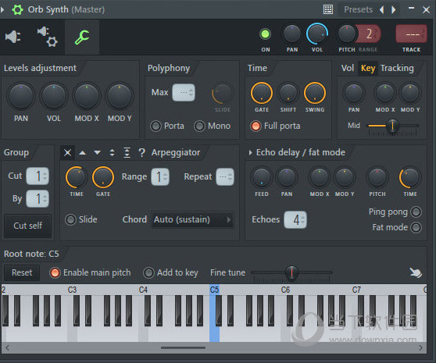Click the channel PAN knob in the top bar
This screenshot has height=363, width=436.
[291, 34]
